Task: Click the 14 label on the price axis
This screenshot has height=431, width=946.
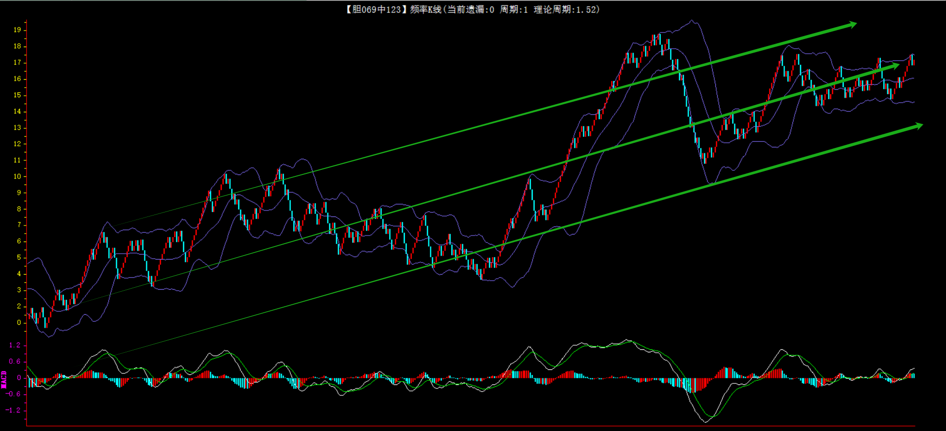Action: pos(18,111)
